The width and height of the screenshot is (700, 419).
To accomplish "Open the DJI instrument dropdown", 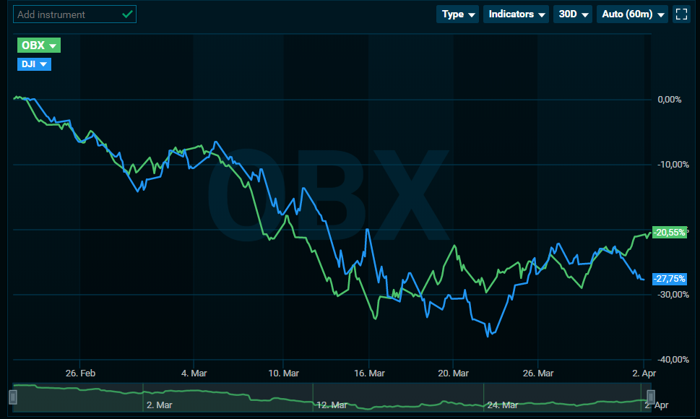I will tap(35, 64).
